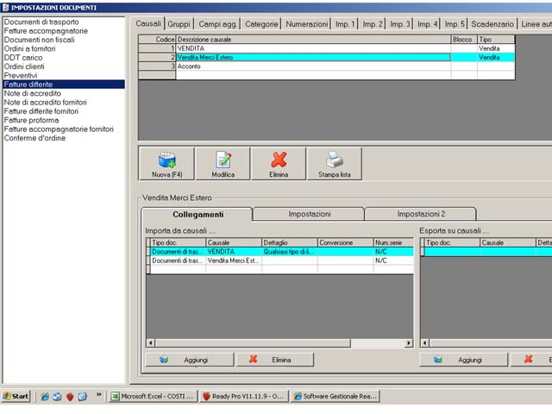552x414 pixels.
Task: Select Fatture accompagnatorie fornitori entry
Action: click(64, 129)
